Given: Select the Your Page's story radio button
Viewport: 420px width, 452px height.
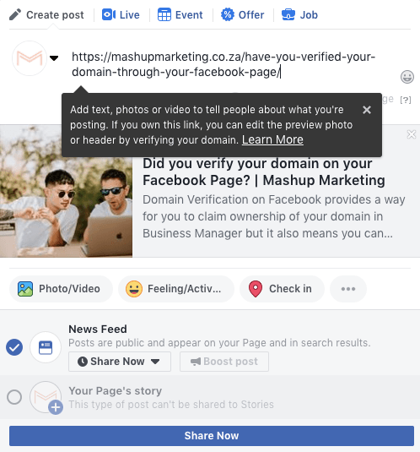Looking at the screenshot, I should tap(14, 397).
